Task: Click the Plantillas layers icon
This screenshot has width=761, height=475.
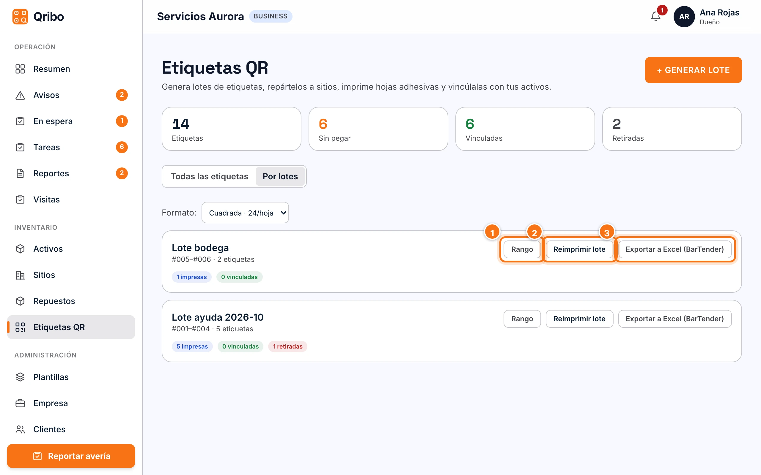Action: [x=20, y=377]
